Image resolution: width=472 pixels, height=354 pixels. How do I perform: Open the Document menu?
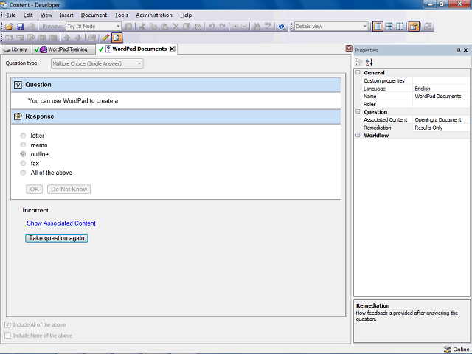tap(94, 15)
